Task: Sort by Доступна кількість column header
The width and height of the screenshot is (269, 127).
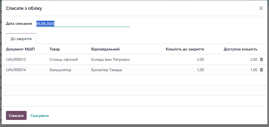Action: point(240,49)
